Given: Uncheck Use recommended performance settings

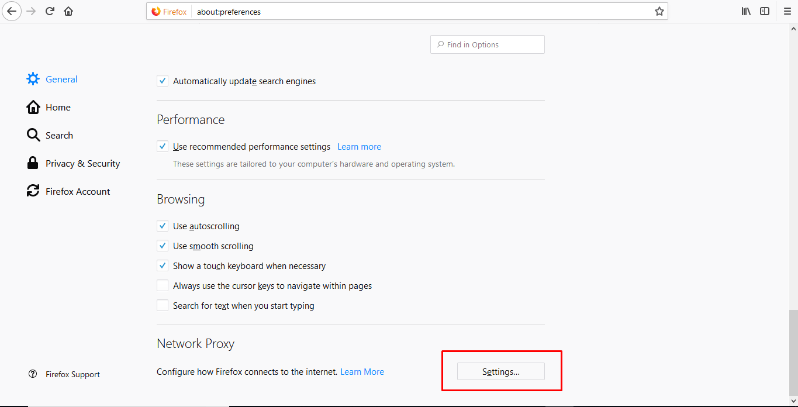Looking at the screenshot, I should click(x=163, y=147).
